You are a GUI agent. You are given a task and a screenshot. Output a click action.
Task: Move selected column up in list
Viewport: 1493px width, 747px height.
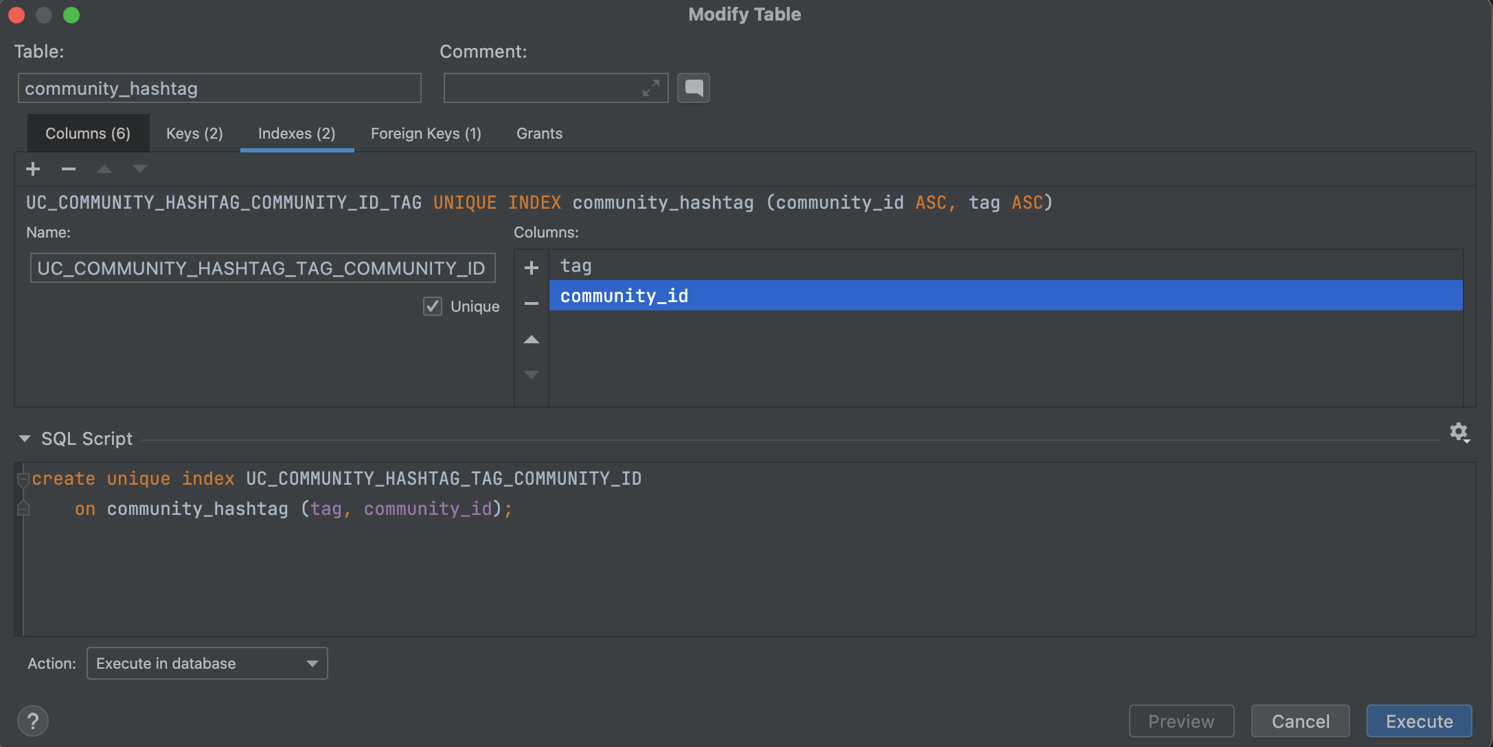click(531, 340)
